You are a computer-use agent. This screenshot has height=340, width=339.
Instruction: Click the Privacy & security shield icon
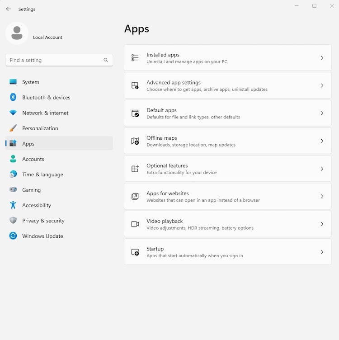[13, 220]
